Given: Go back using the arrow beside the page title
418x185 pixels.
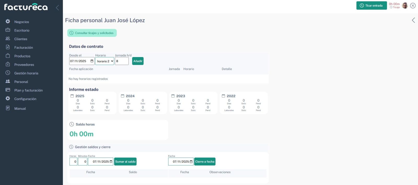Looking at the screenshot, I should point(413,20).
